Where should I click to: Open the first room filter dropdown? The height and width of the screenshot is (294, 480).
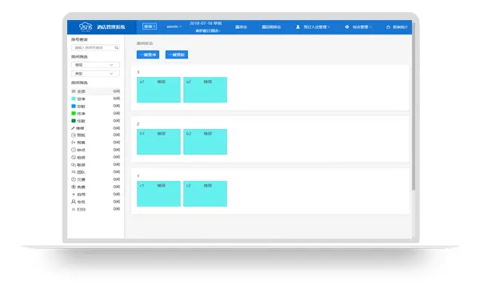(95, 65)
